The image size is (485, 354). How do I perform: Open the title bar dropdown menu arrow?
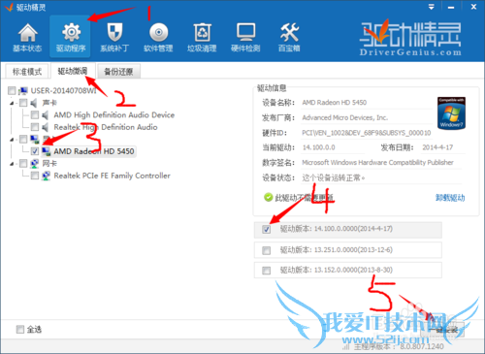coord(431,7)
